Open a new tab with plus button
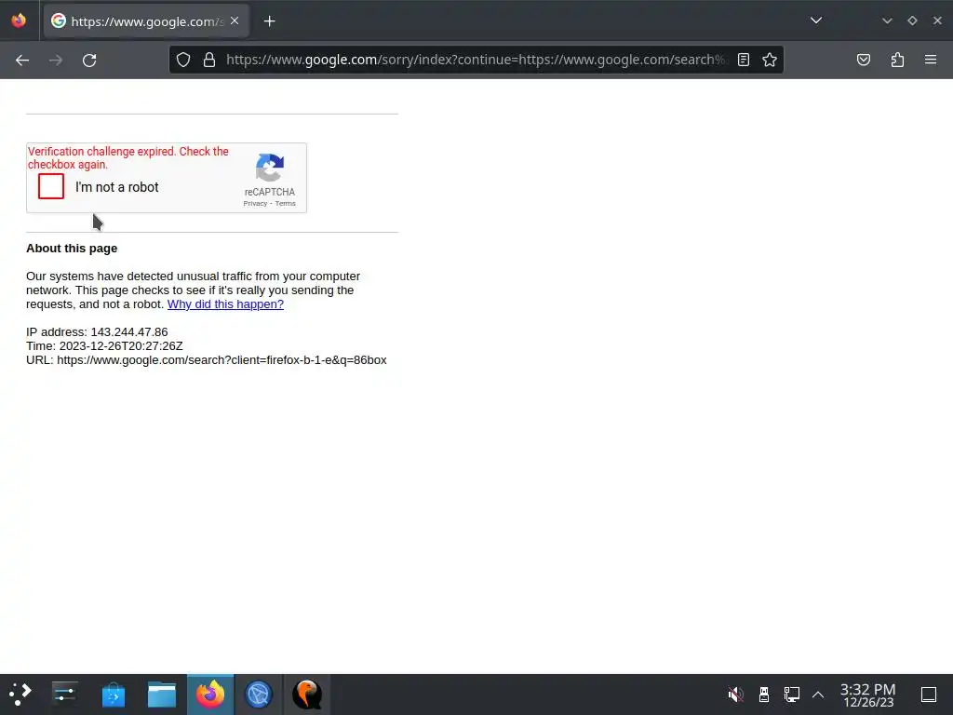Image resolution: width=953 pixels, height=715 pixels. pyautogui.click(x=269, y=21)
